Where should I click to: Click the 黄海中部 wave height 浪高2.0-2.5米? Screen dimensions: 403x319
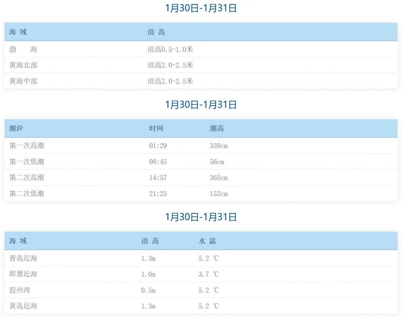click(170, 81)
